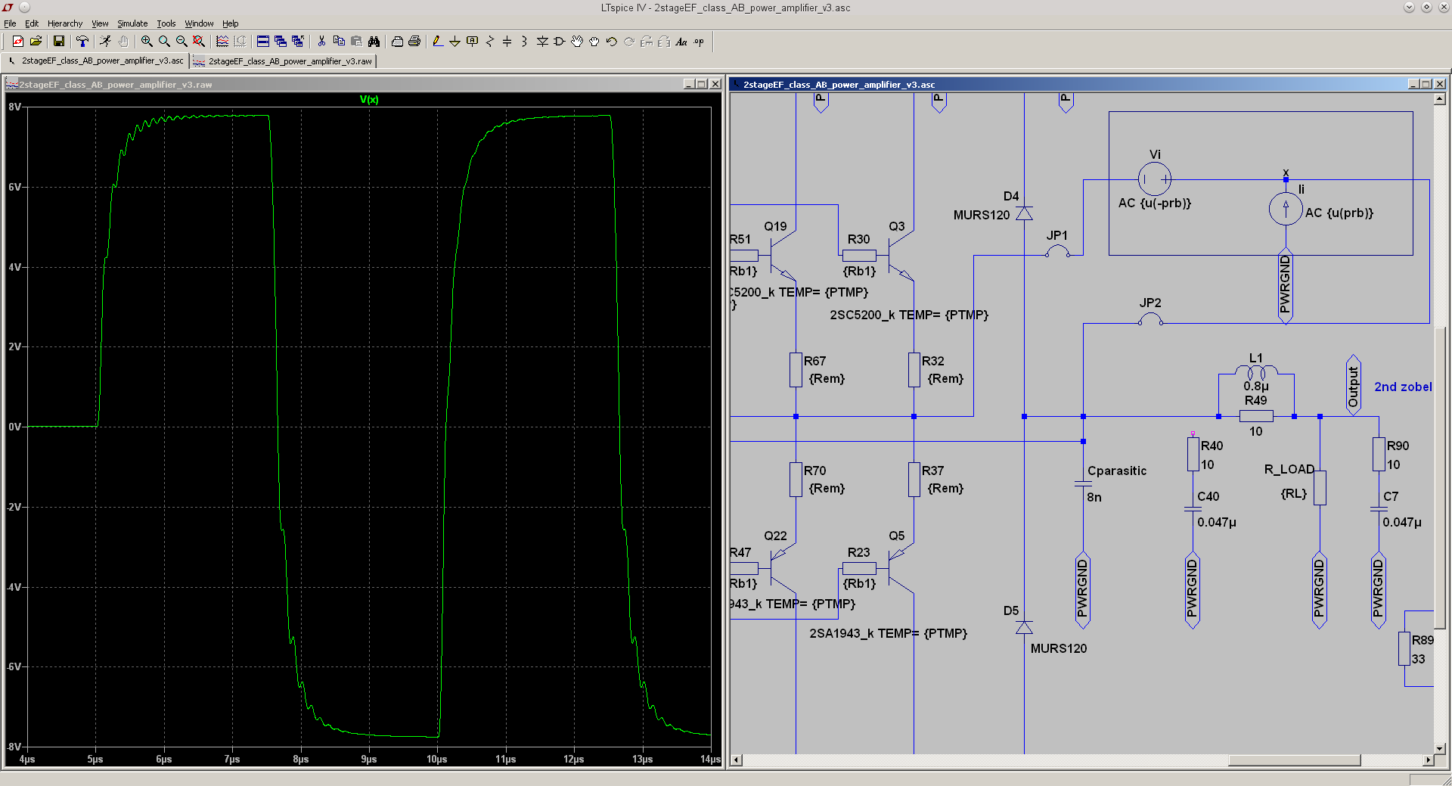This screenshot has width=1452, height=786.
Task: Click the Paste toolbar icon
Action: (356, 42)
